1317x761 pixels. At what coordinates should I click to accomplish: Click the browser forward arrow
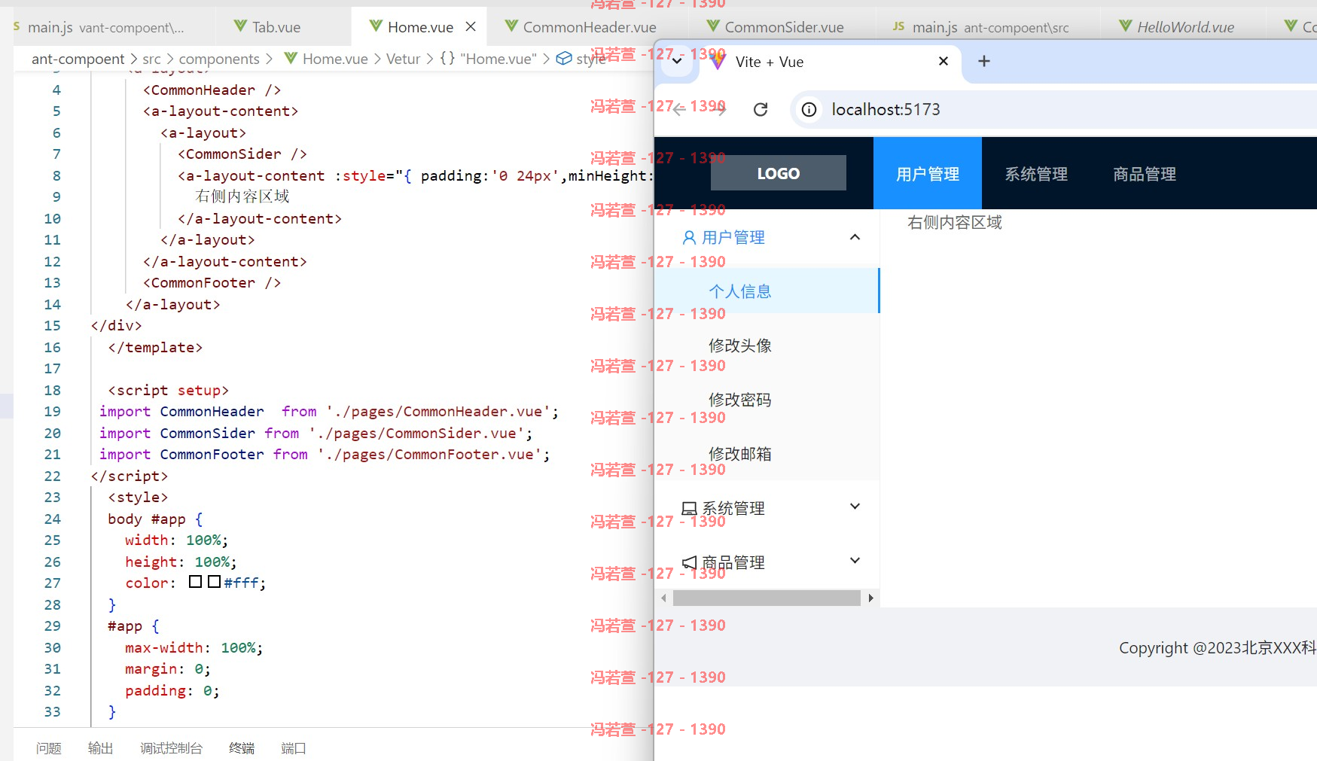pos(720,109)
